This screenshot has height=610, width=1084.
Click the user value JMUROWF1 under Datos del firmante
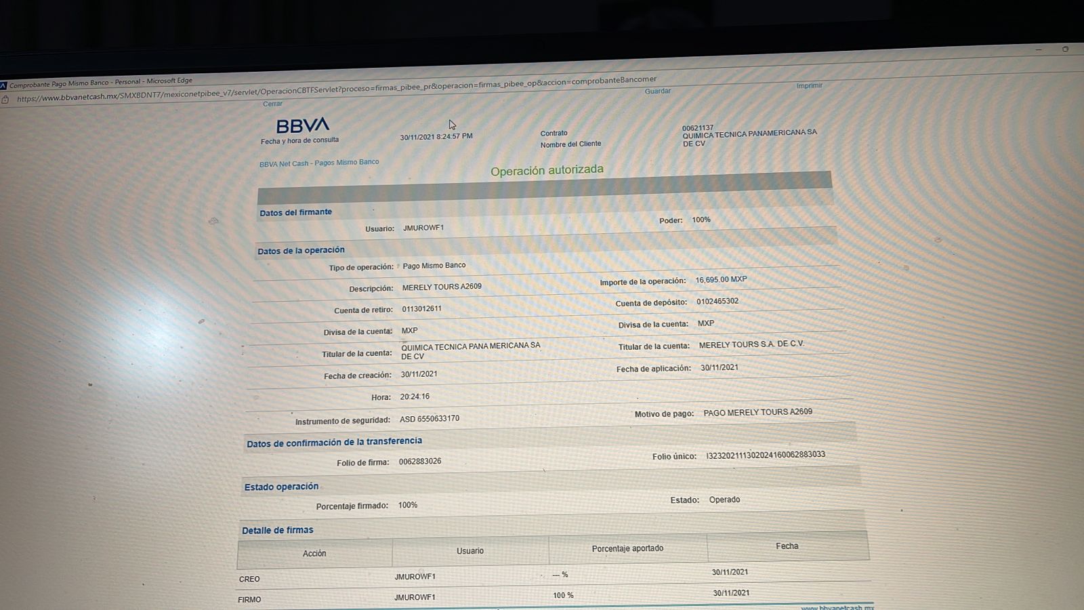tap(423, 228)
